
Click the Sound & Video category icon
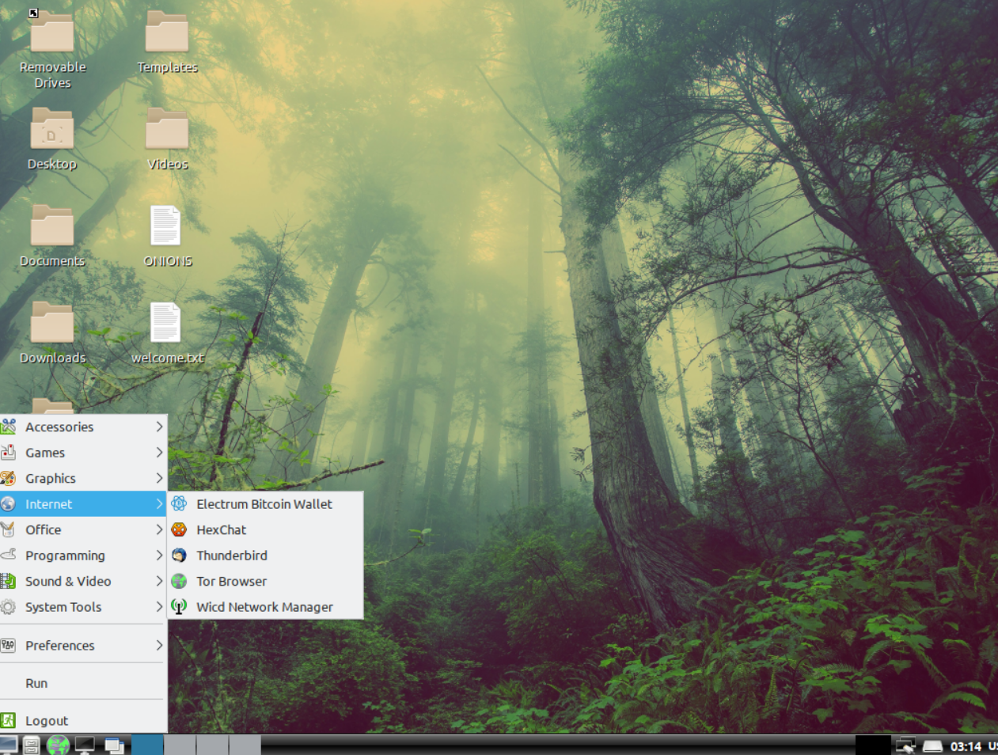click(8, 581)
